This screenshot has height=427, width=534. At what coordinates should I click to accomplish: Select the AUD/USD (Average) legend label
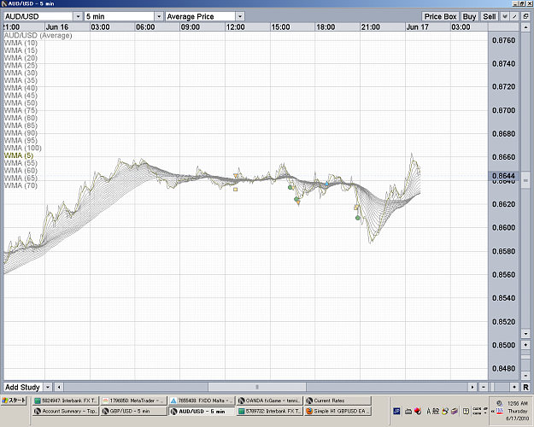tap(38, 35)
